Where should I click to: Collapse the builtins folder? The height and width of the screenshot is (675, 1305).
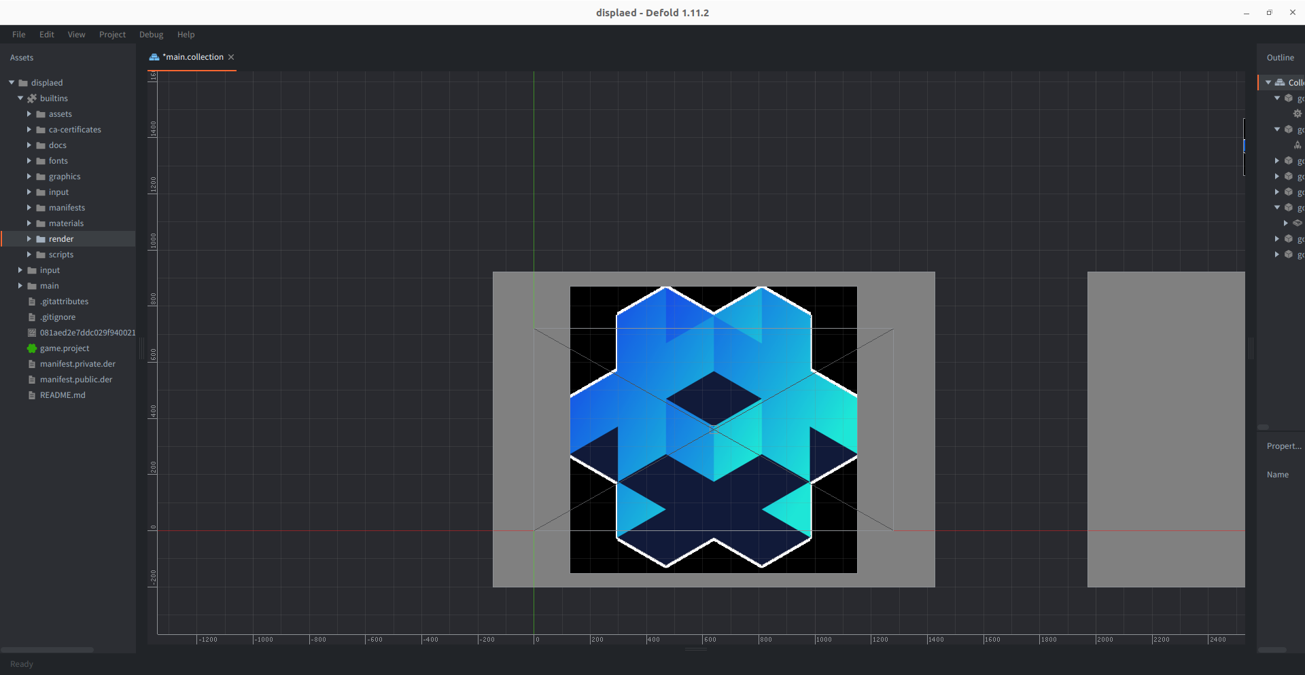[20, 98]
